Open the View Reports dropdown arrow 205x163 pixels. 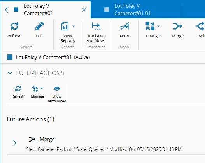(73, 26)
